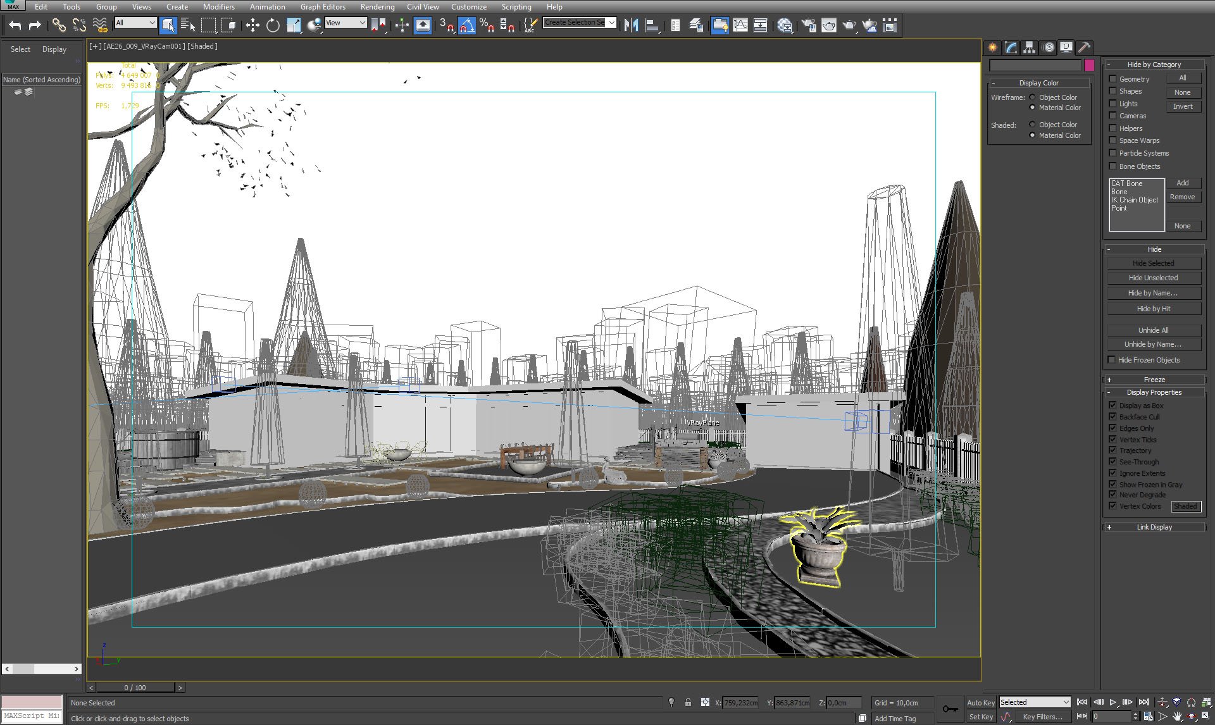Open the Customize menu
Image resolution: width=1215 pixels, height=725 pixels.
click(x=469, y=7)
